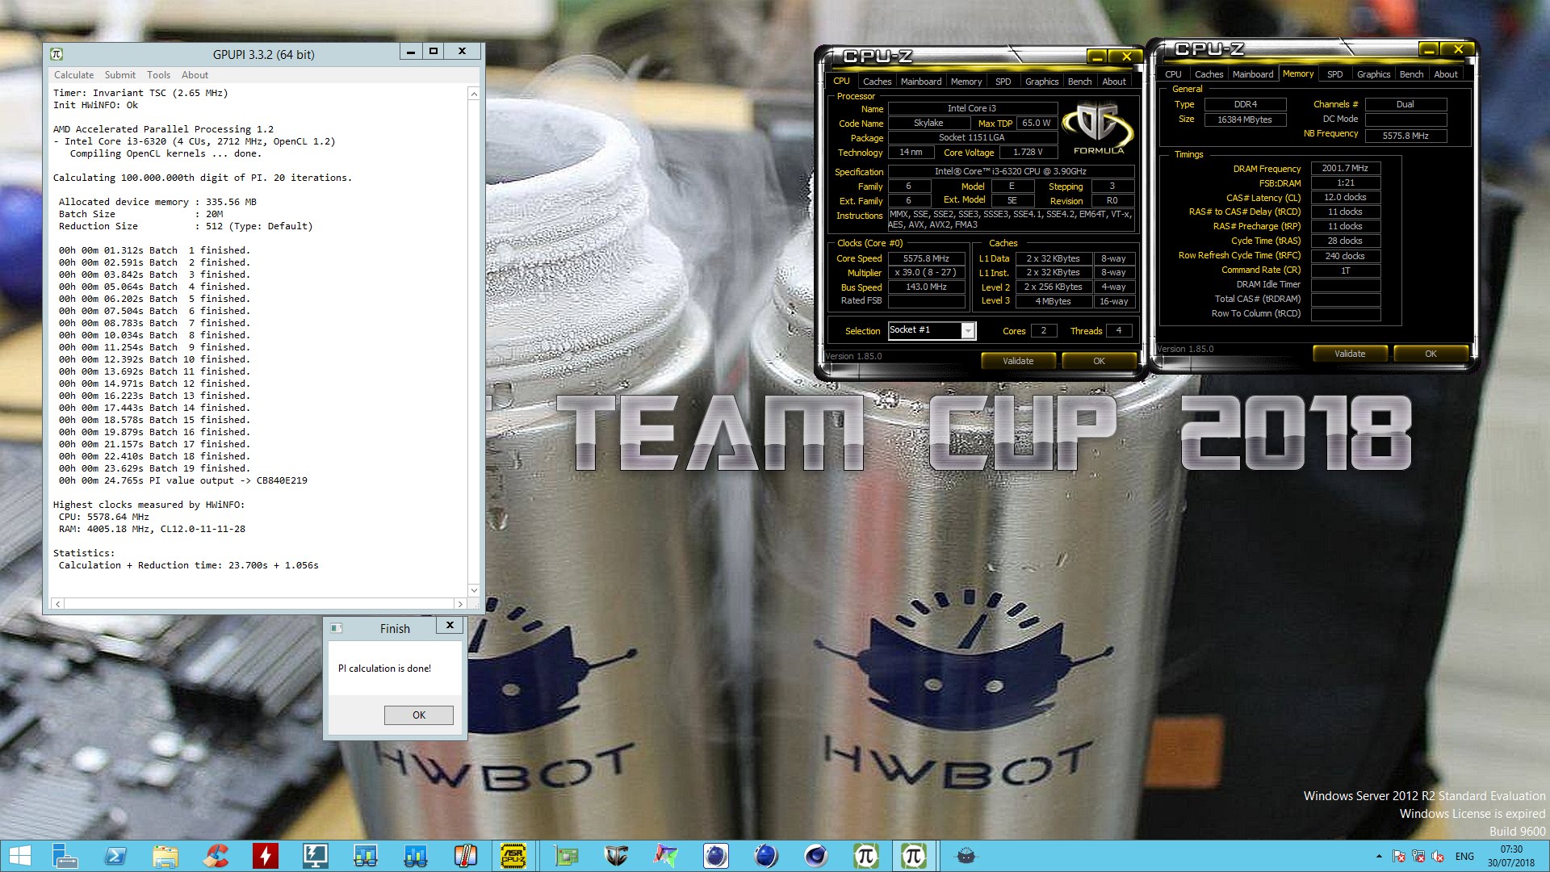Open the clock showing 07:30
Screen dimensions: 1550x872
click(1511, 856)
